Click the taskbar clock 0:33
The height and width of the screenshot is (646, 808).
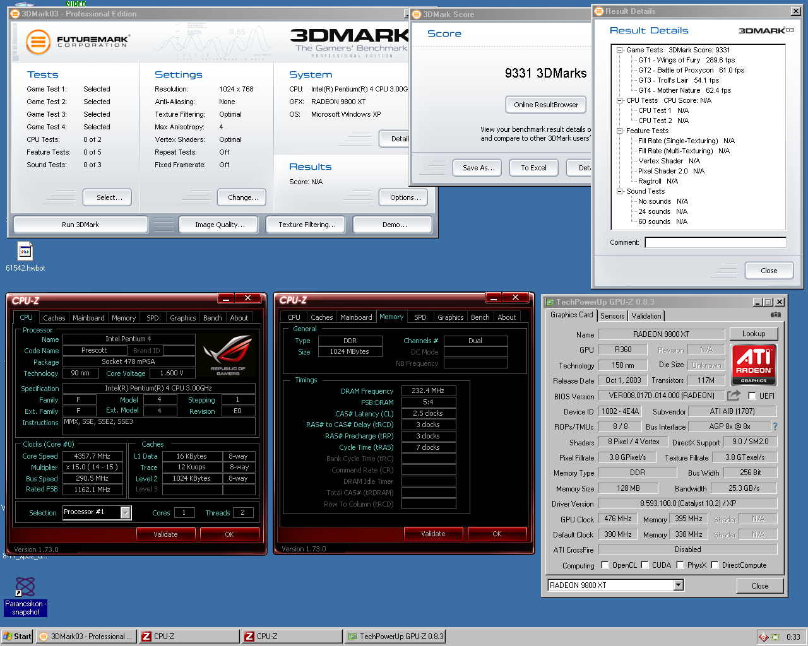click(x=793, y=637)
